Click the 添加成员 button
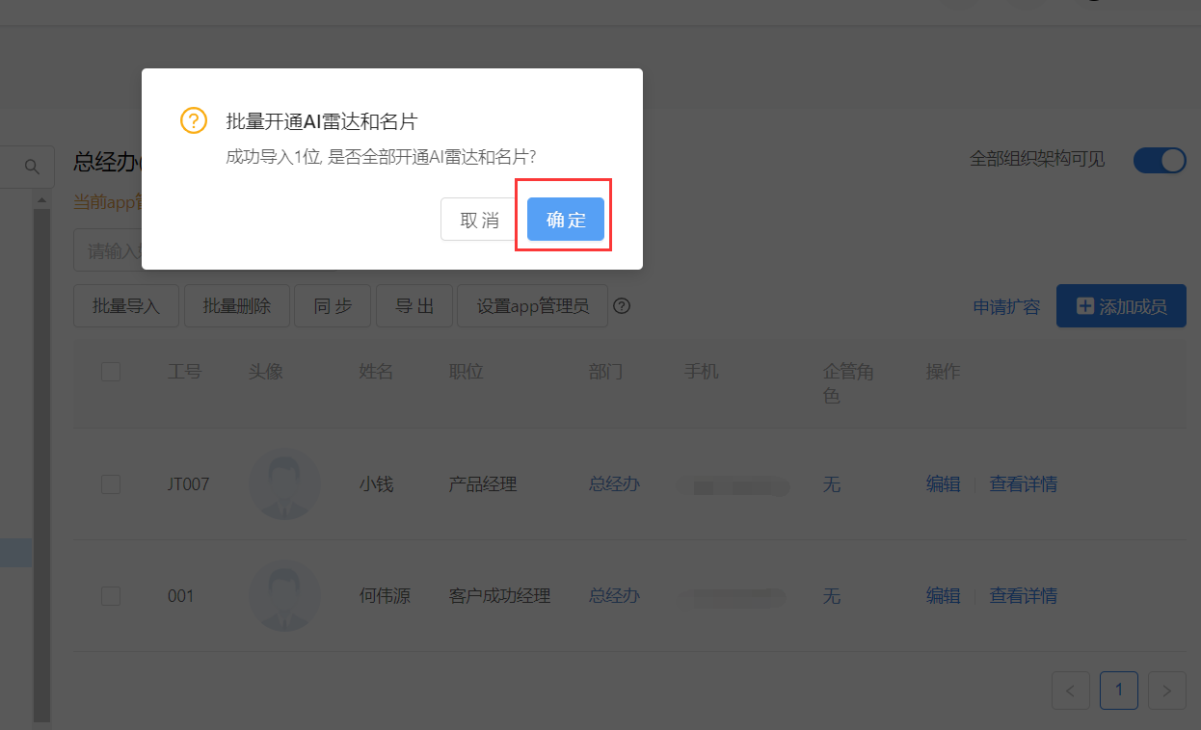This screenshot has height=730, width=1201. (1121, 306)
